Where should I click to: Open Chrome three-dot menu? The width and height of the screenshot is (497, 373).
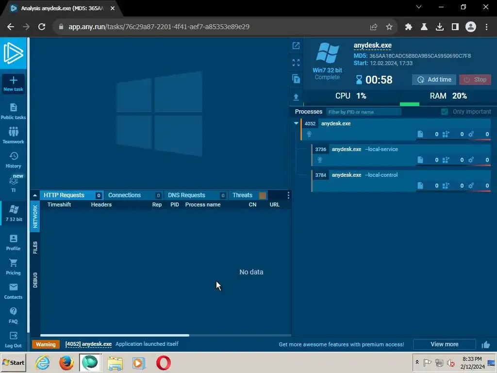[x=486, y=27]
